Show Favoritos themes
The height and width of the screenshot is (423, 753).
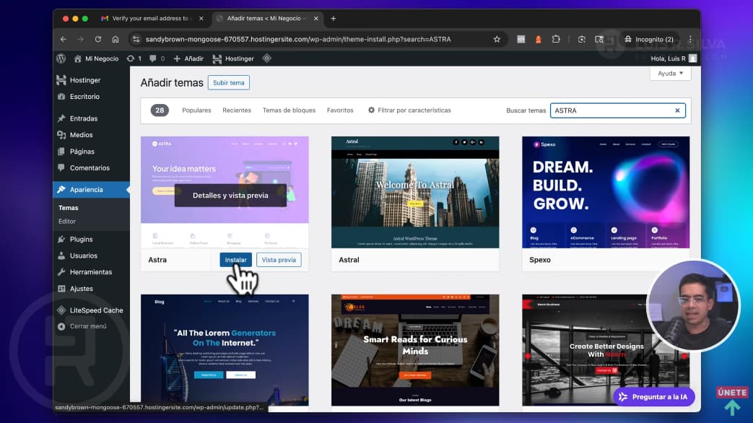pos(340,110)
